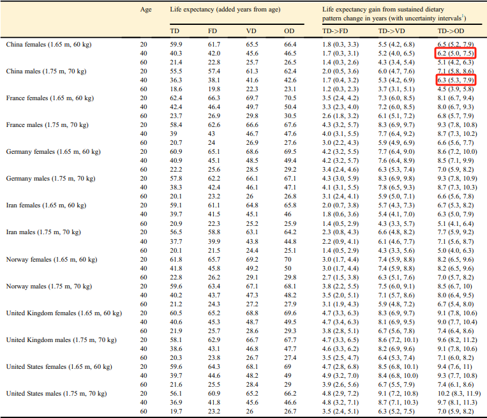Click the FD column header
The width and height of the screenshot is (487, 418).
click(x=213, y=31)
